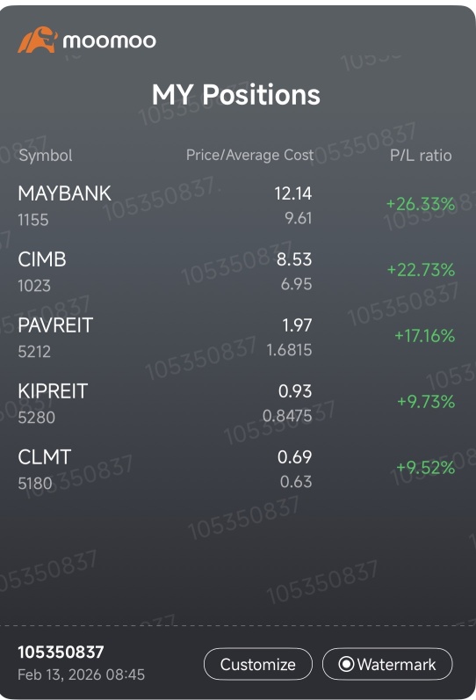The image size is (476, 700).
Task: Click the moomoo brand name text
Action: (110, 41)
